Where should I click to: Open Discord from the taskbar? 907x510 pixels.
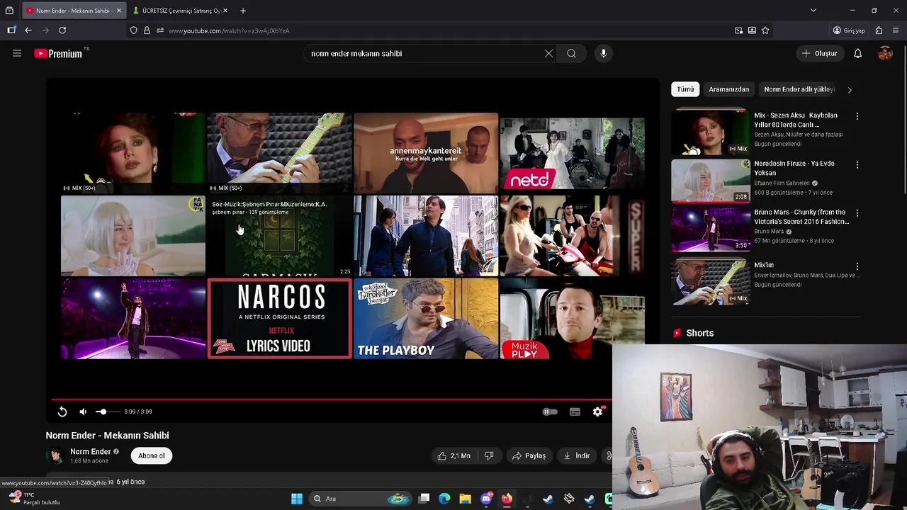pyautogui.click(x=486, y=499)
